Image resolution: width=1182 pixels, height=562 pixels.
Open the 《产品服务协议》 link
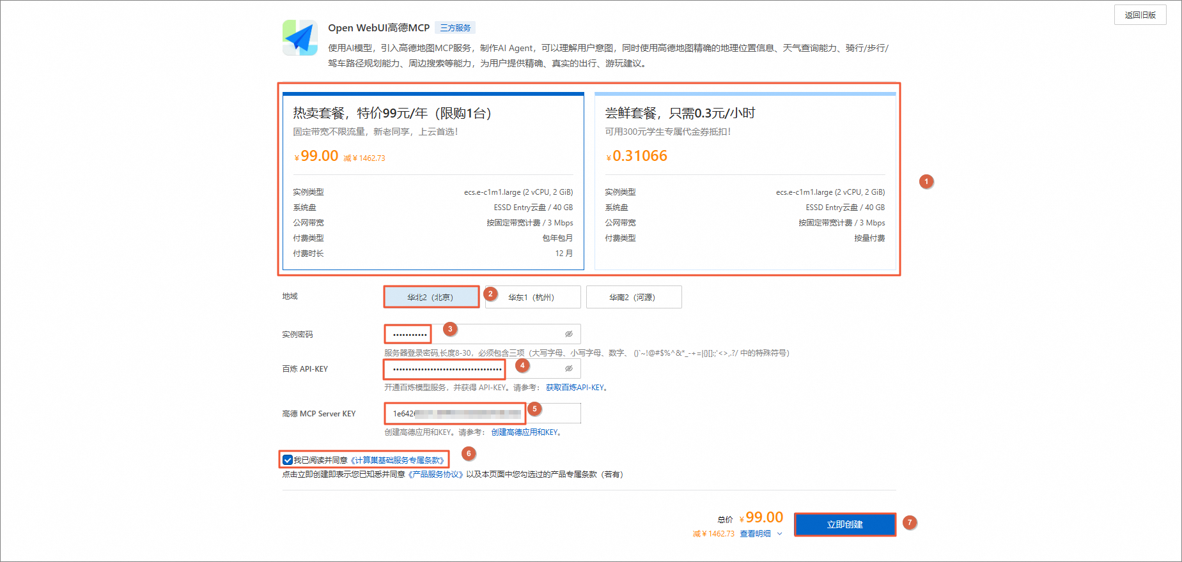coord(435,475)
